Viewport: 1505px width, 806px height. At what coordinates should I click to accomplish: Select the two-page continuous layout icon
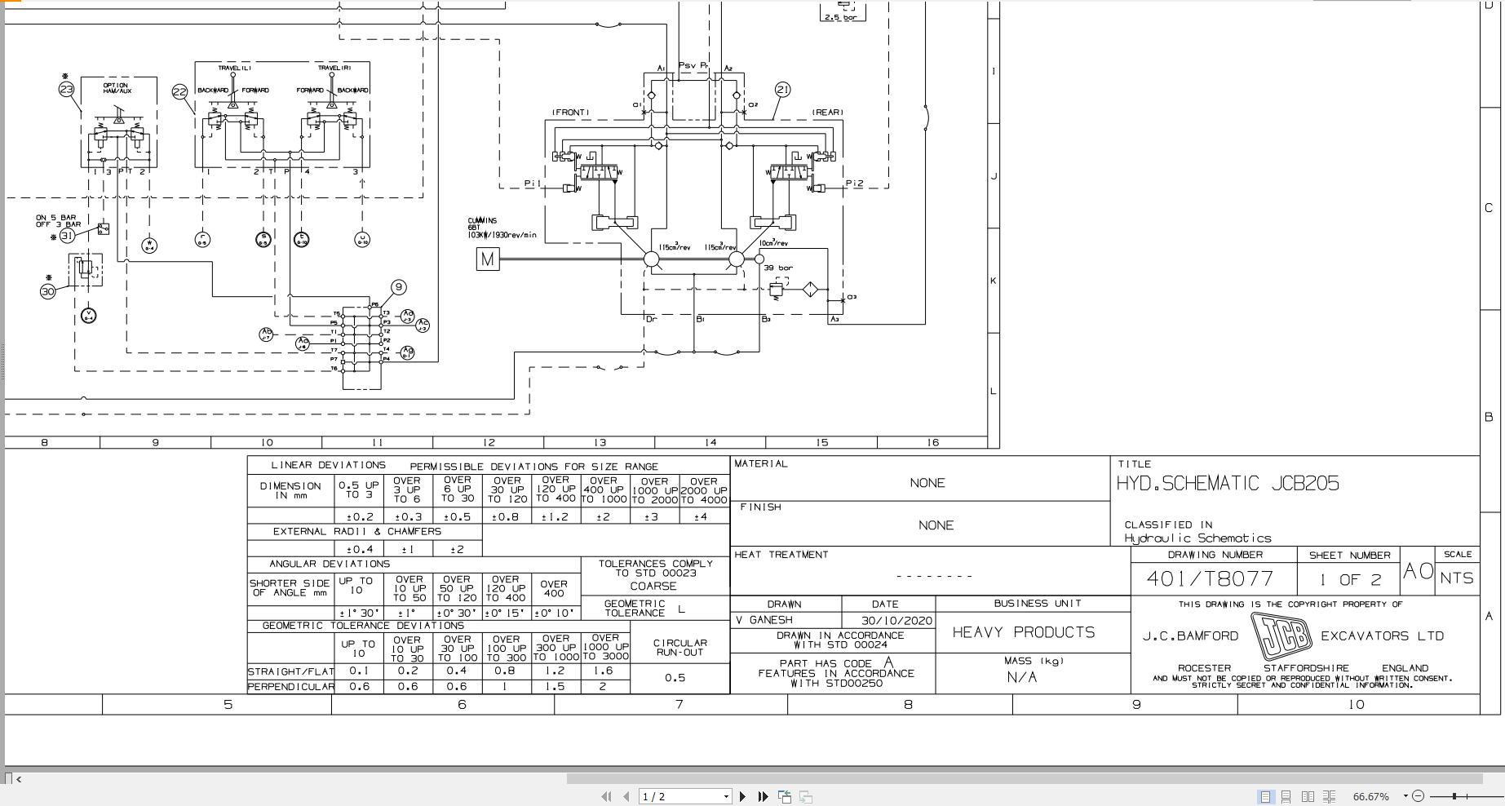1330,795
